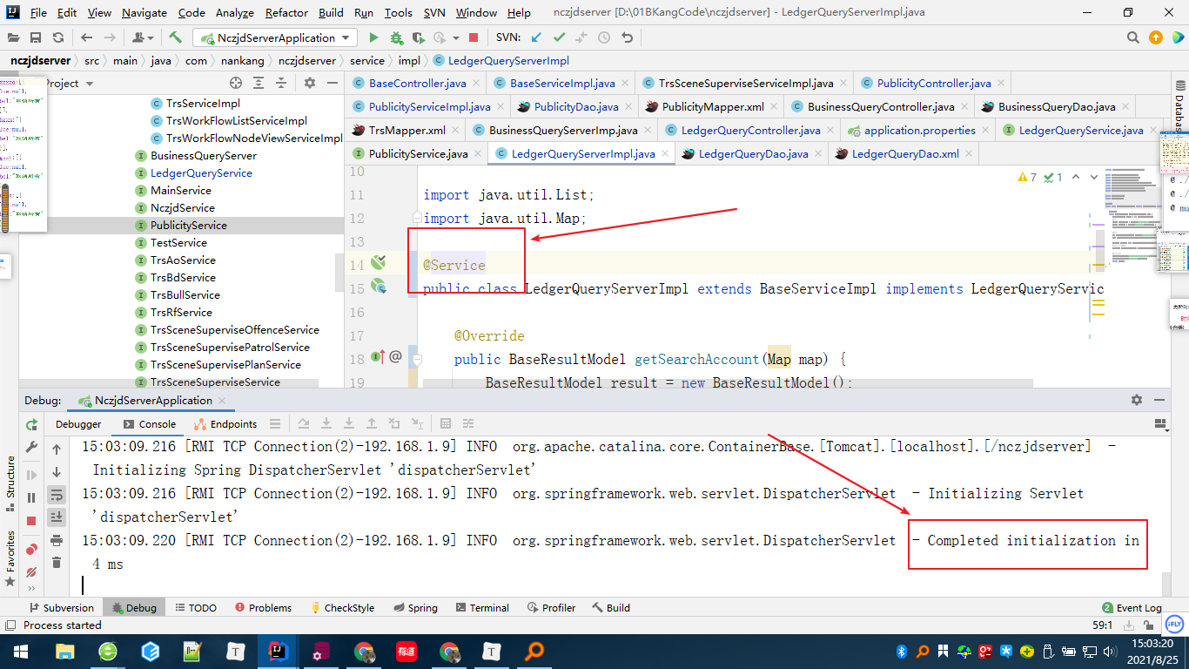Mute breakpoints icon in Debug panel
Screen dimensions: 1189x669
pos(31,572)
